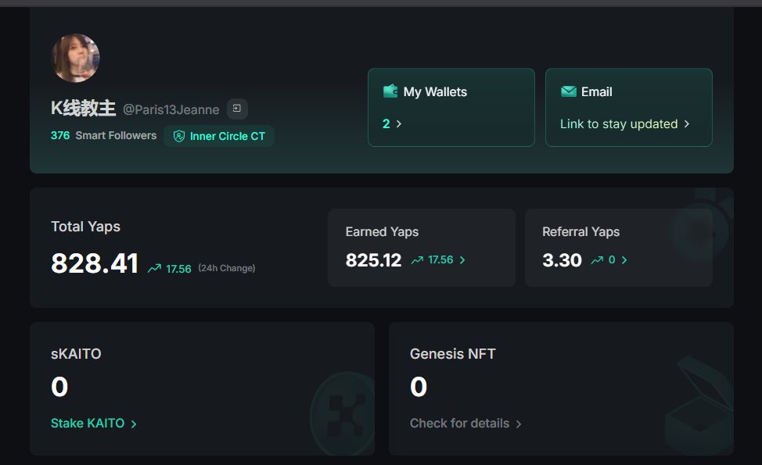Click the @Paris13Jeanne handle

[171, 109]
